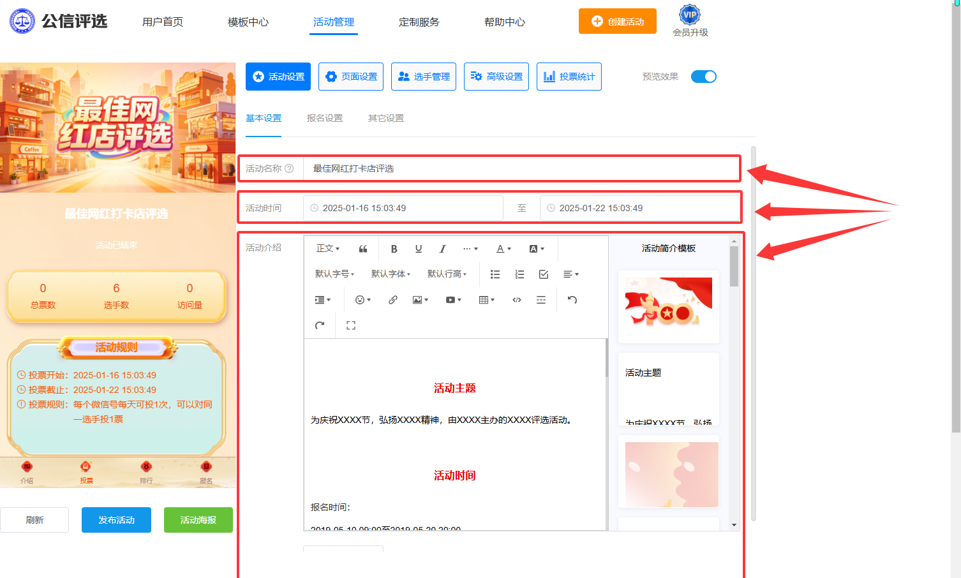The image size is (961, 578).
Task: Click the 发布活动 button
Action: click(x=116, y=520)
